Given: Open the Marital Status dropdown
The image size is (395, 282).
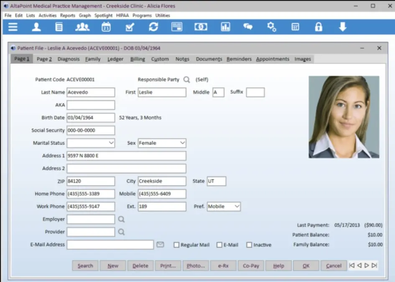Looking at the screenshot, I should (111, 143).
